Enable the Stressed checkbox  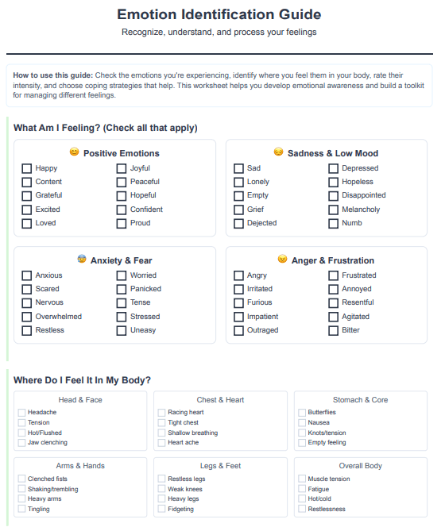(122, 317)
